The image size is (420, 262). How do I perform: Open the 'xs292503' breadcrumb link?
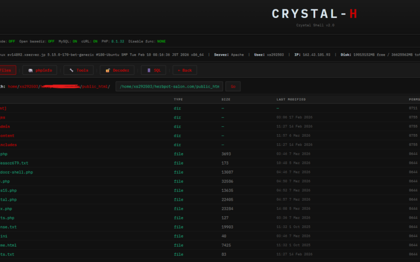pos(29,86)
